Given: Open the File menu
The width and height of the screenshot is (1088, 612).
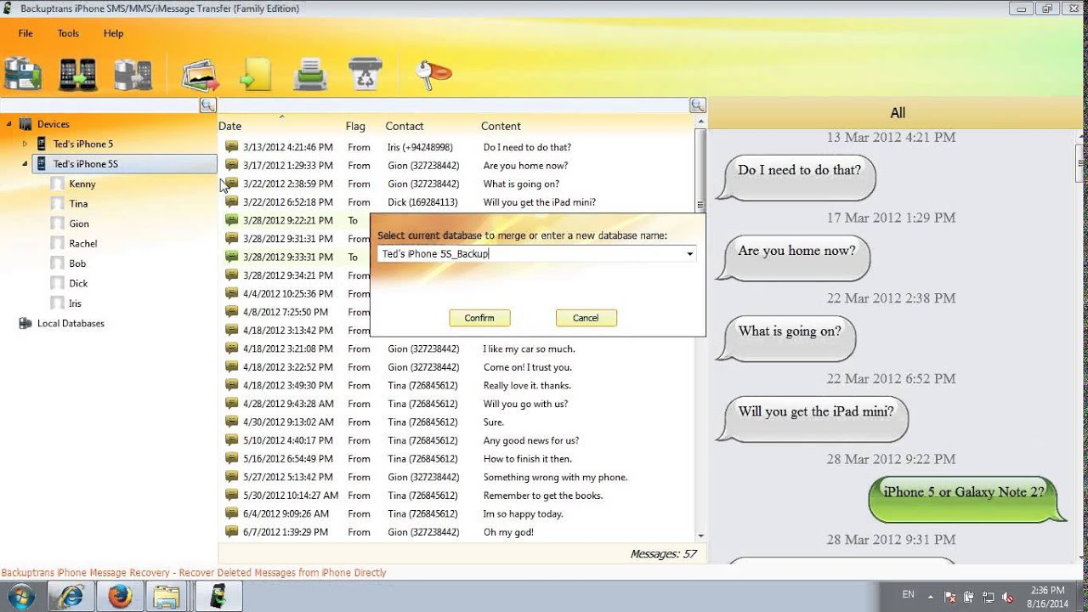Looking at the screenshot, I should coord(25,33).
